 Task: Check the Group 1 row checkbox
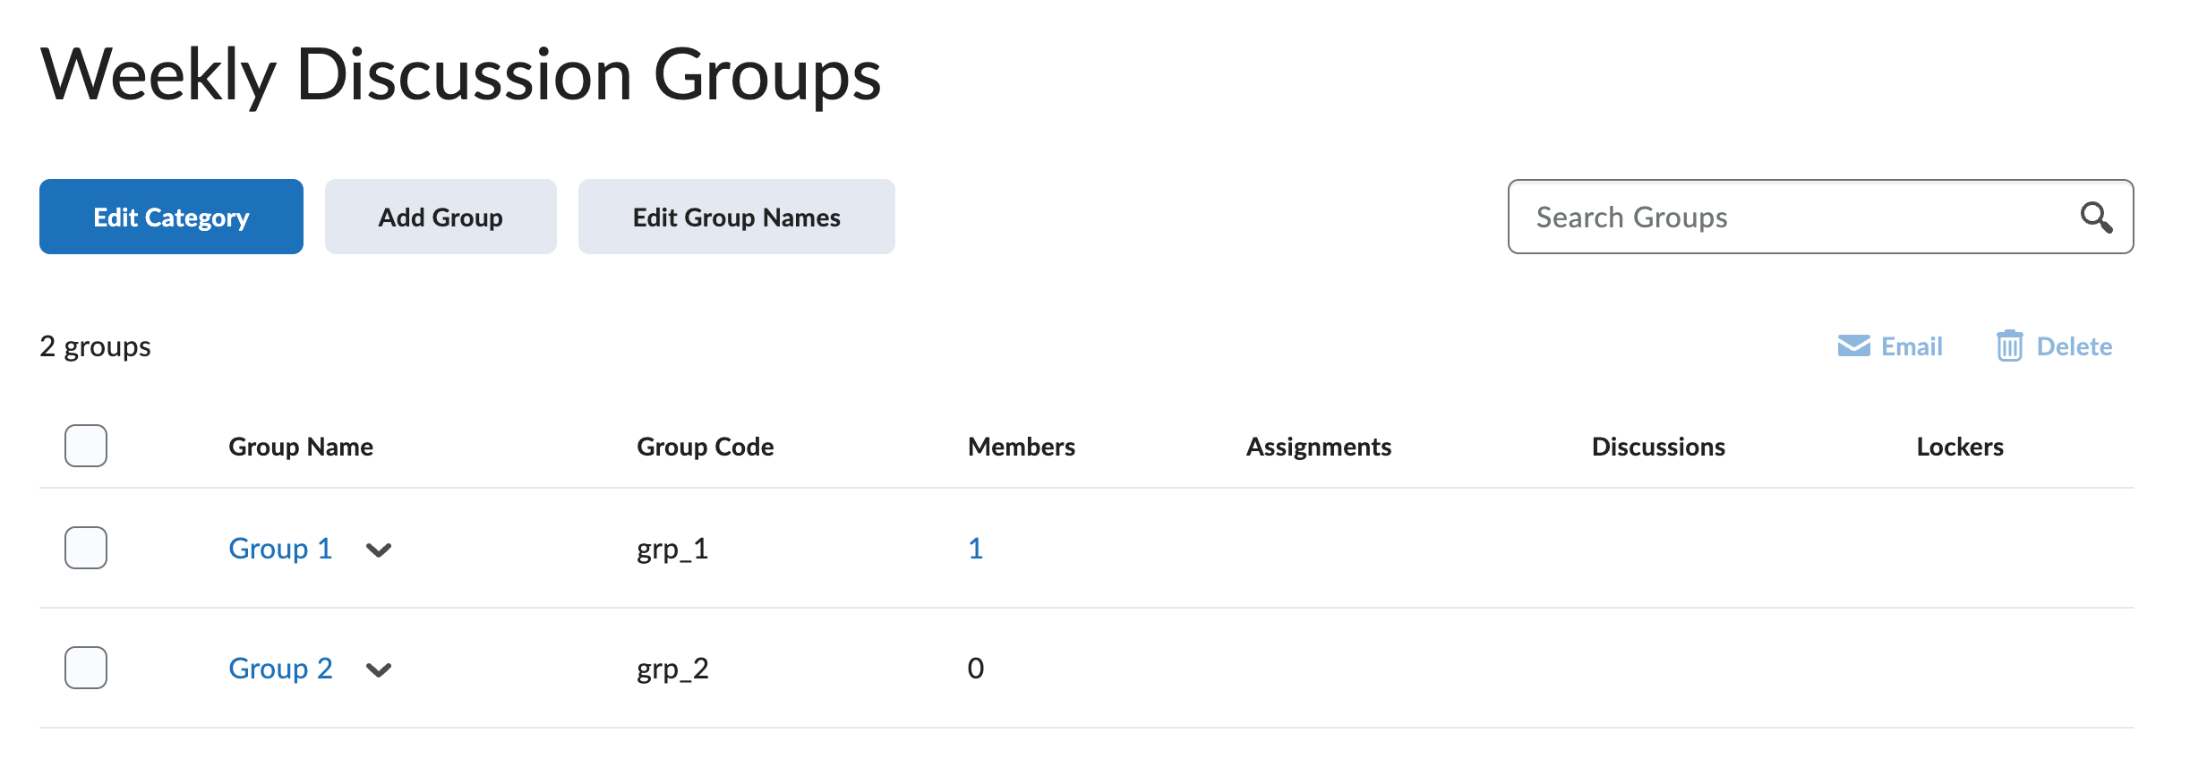[x=86, y=548]
